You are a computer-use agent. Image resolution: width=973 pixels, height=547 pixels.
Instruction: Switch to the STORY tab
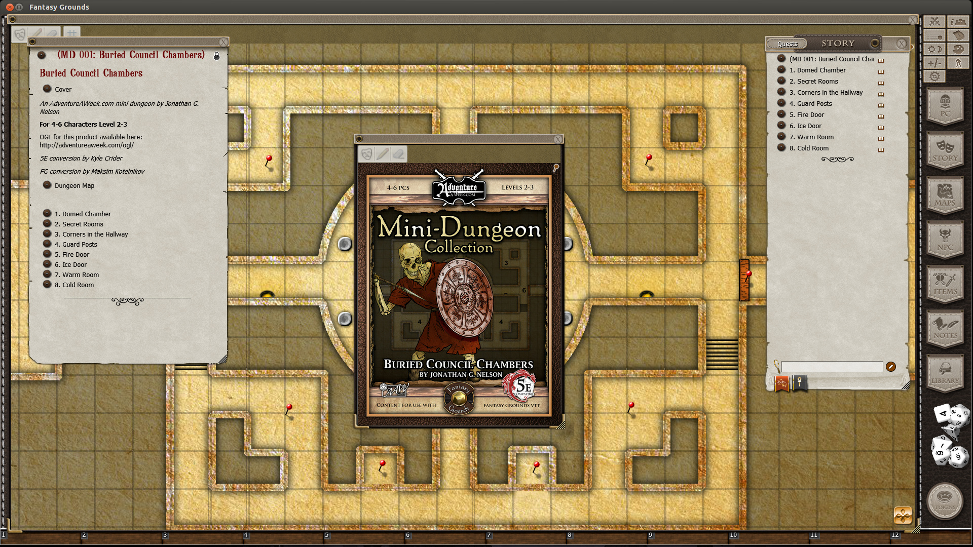click(x=838, y=44)
